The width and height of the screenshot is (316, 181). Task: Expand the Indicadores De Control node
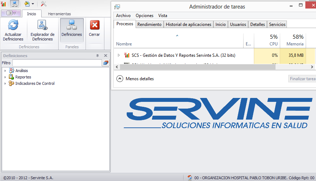click(x=5, y=84)
